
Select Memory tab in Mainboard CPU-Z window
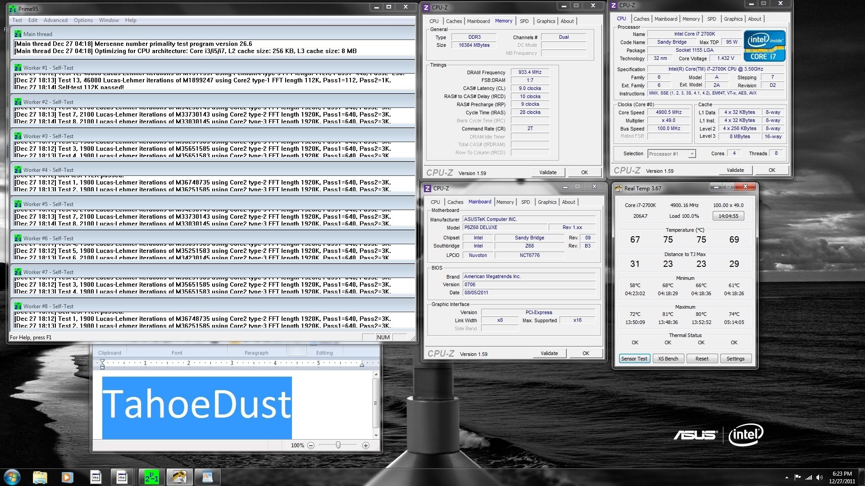coord(505,202)
